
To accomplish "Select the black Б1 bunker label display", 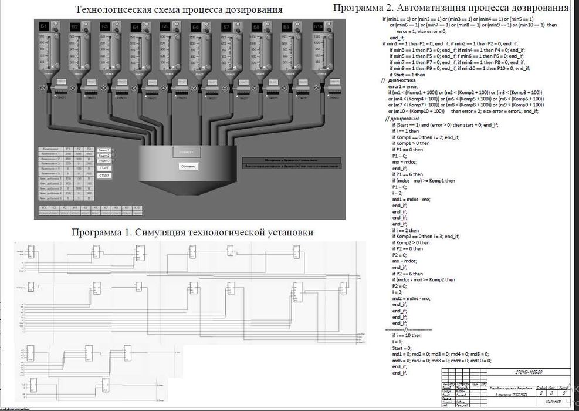I will point(45,26).
